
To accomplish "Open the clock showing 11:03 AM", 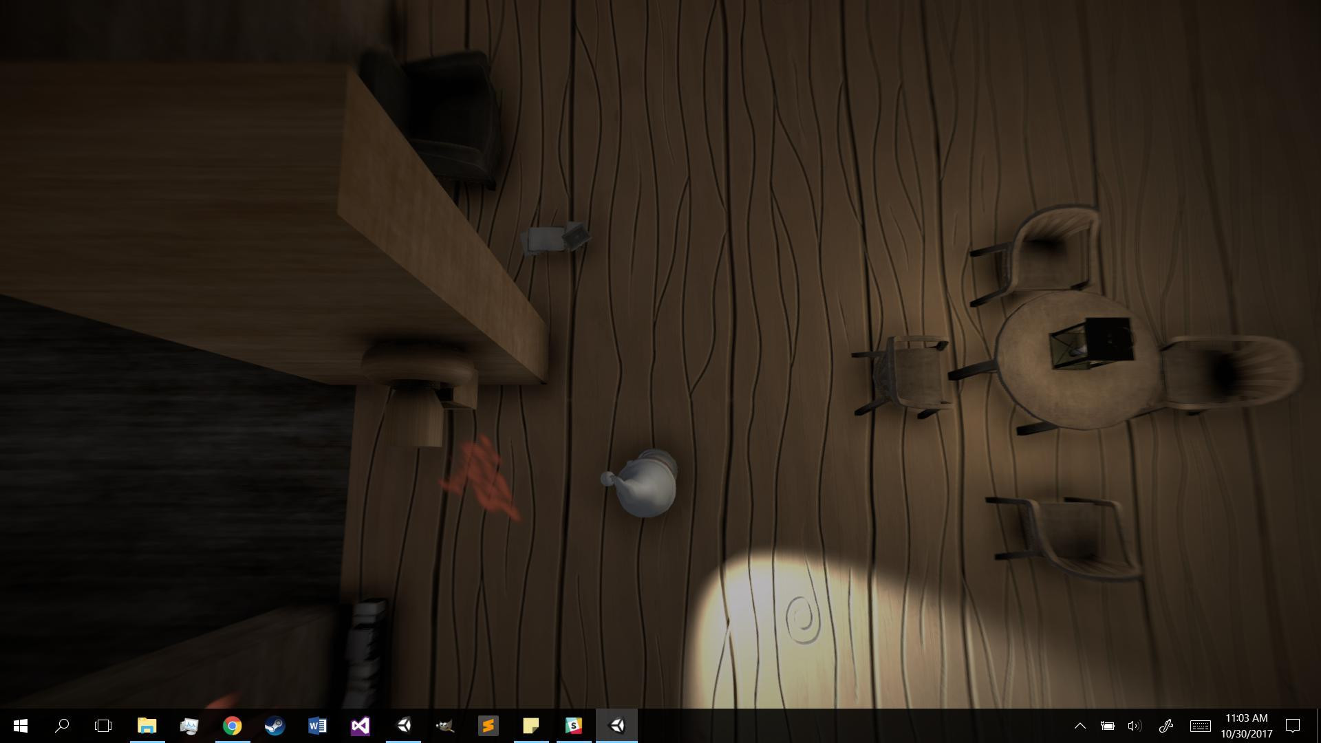I will point(1247,726).
